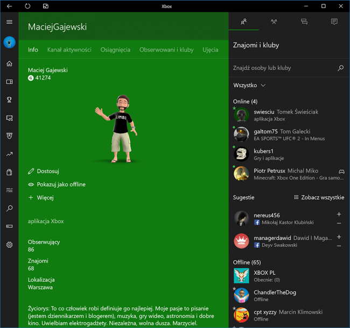
Task: Open the Ujęcia tab
Action: pos(210,49)
